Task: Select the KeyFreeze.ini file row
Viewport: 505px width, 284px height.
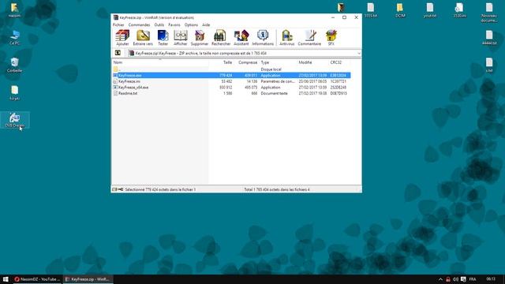Action: [231, 81]
